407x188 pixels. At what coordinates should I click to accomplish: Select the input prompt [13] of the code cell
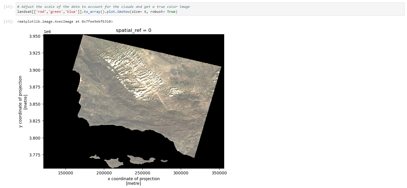click(8, 7)
